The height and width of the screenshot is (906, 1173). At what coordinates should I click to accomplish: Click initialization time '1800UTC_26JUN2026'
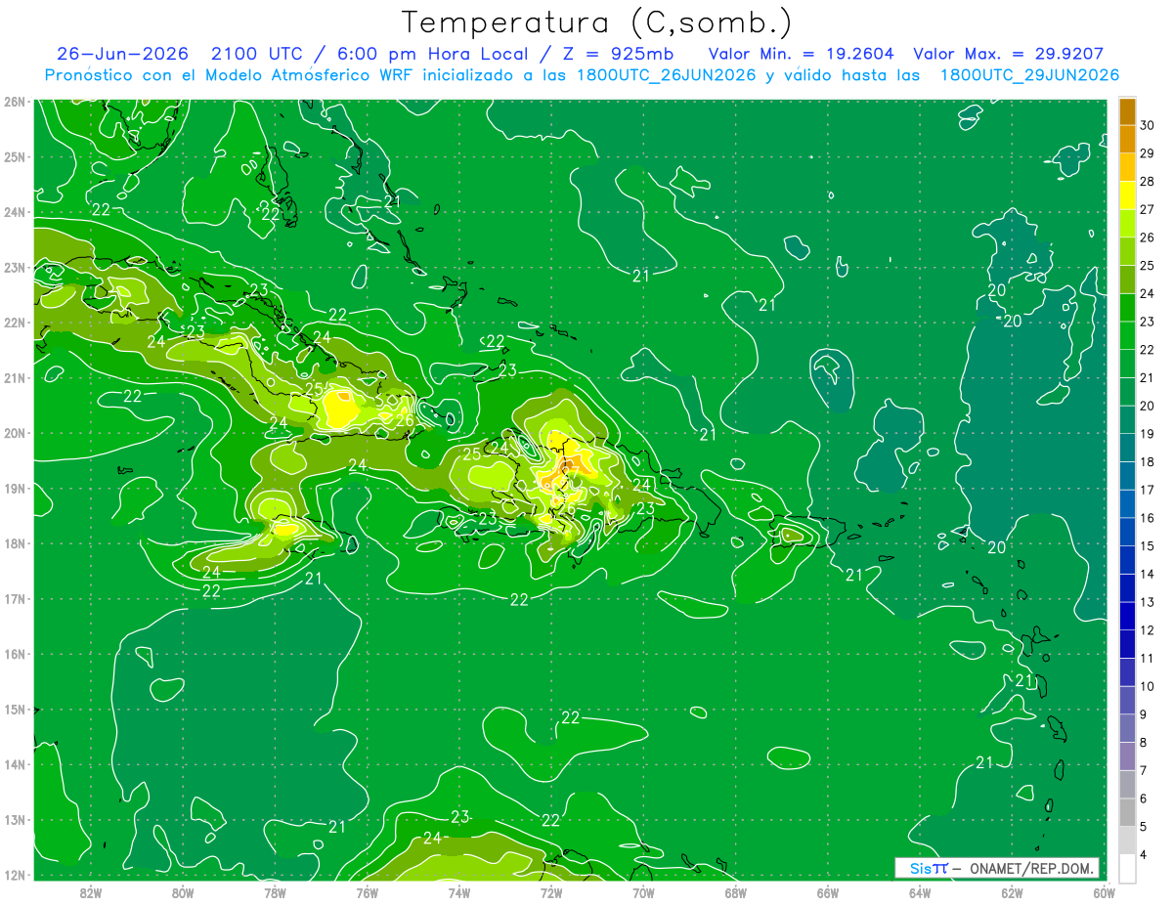(665, 75)
